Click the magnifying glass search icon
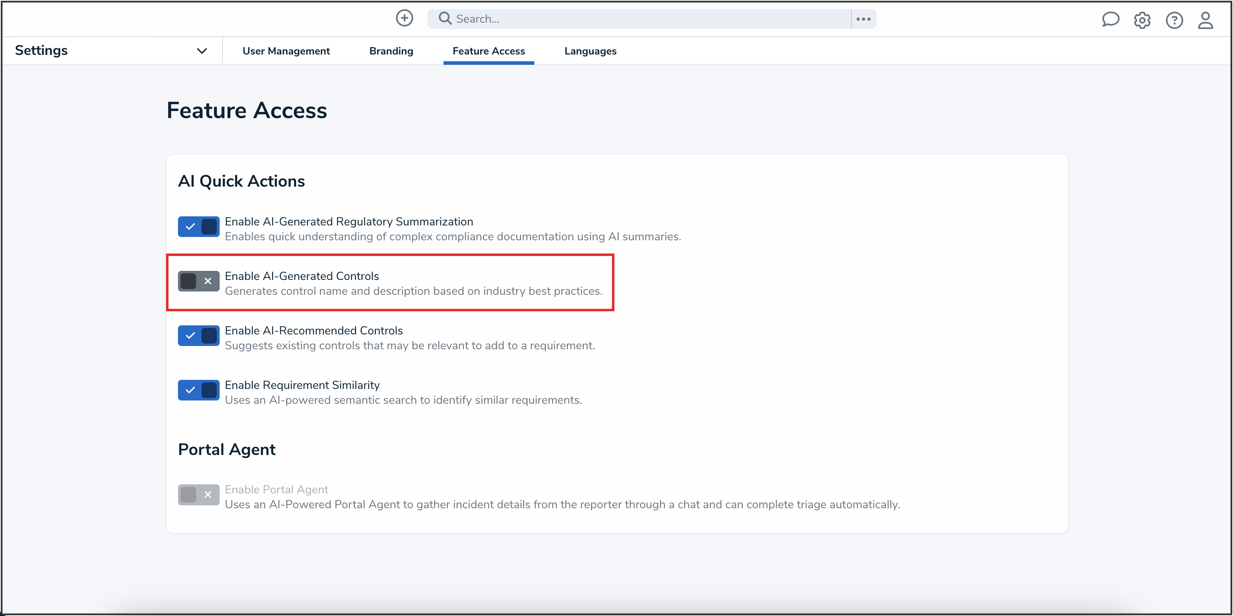 click(x=445, y=19)
